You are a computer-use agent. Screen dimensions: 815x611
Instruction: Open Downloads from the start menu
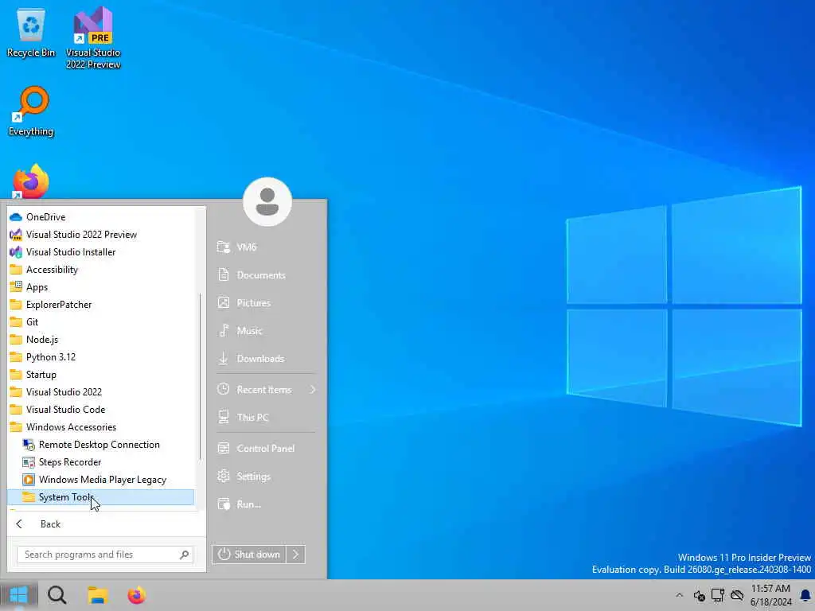coord(266,359)
